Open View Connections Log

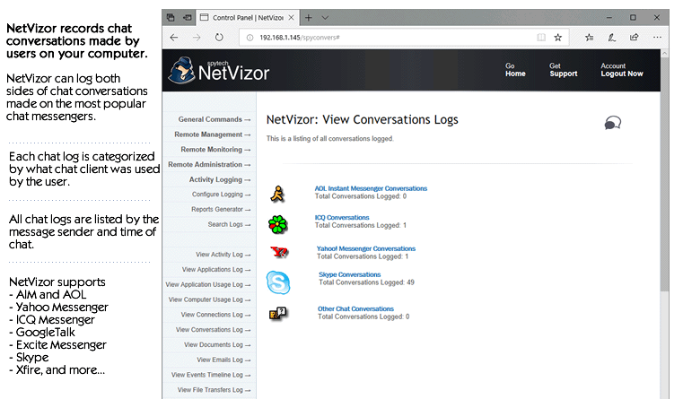click(x=215, y=314)
